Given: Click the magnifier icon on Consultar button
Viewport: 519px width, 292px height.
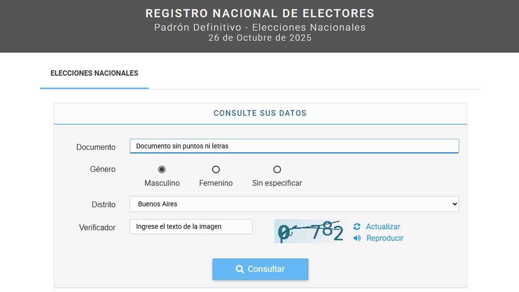Looking at the screenshot, I should (x=240, y=269).
